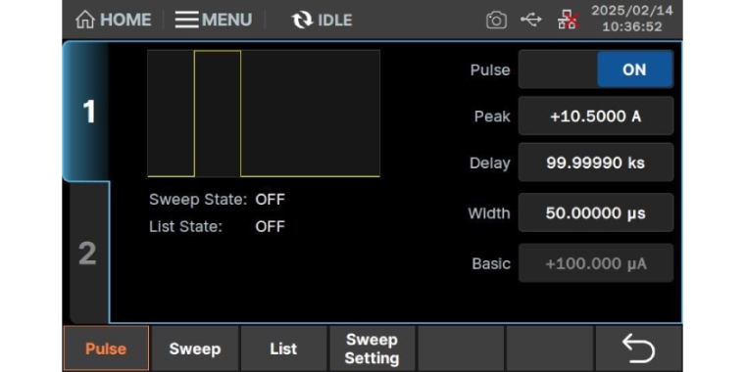Open the Sweep softkey
Viewport: 745px width, 372px height.
(x=195, y=349)
